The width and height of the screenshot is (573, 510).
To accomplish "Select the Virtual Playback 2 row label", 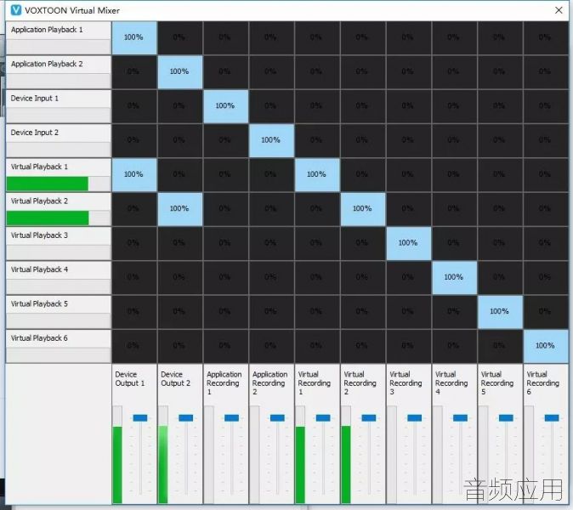I will point(39,201).
